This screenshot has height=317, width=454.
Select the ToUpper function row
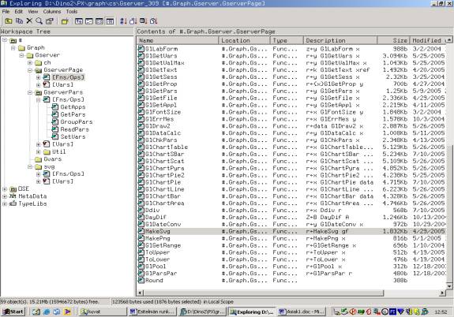pos(292,252)
